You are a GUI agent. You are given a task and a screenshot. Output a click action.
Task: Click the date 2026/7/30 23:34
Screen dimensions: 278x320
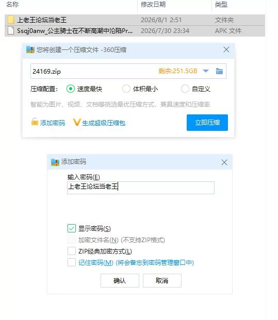tap(165, 31)
